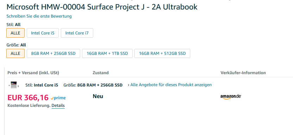Select the ALLE option under Größe
This screenshot has height=135, width=293.
point(15,53)
